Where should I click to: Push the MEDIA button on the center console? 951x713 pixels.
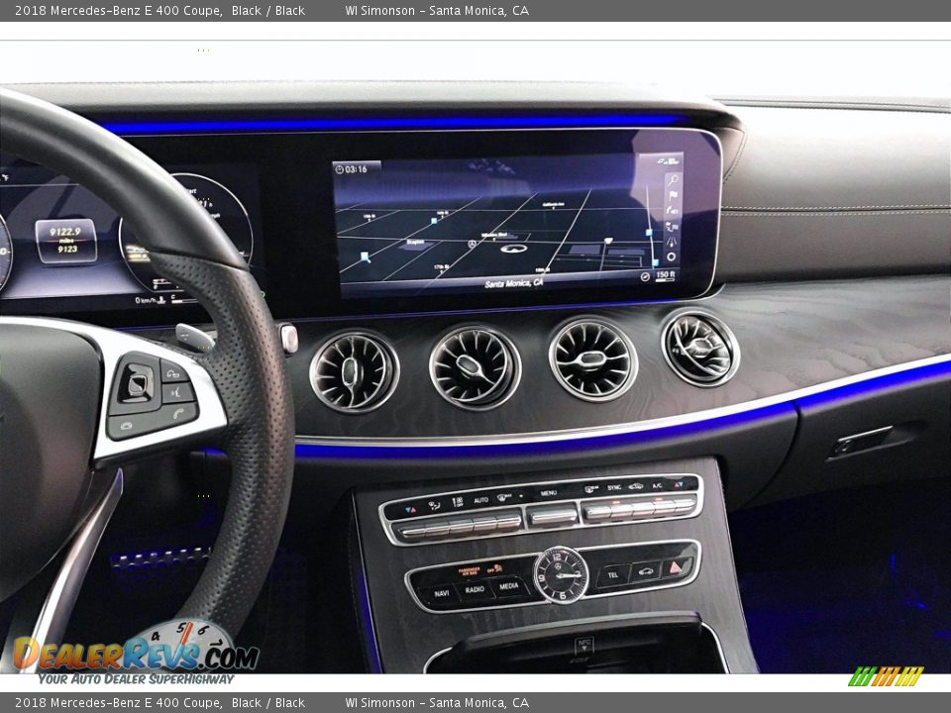point(509,585)
